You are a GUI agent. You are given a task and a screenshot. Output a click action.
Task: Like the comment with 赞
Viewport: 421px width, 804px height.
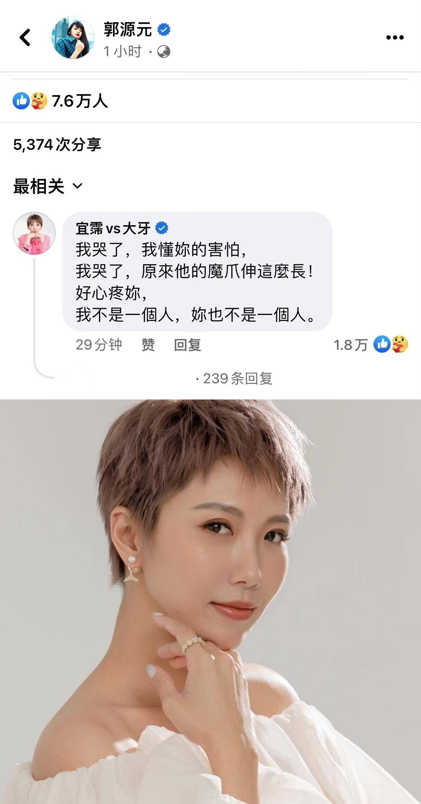tap(148, 345)
